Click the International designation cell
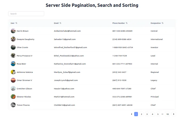 [157, 39]
